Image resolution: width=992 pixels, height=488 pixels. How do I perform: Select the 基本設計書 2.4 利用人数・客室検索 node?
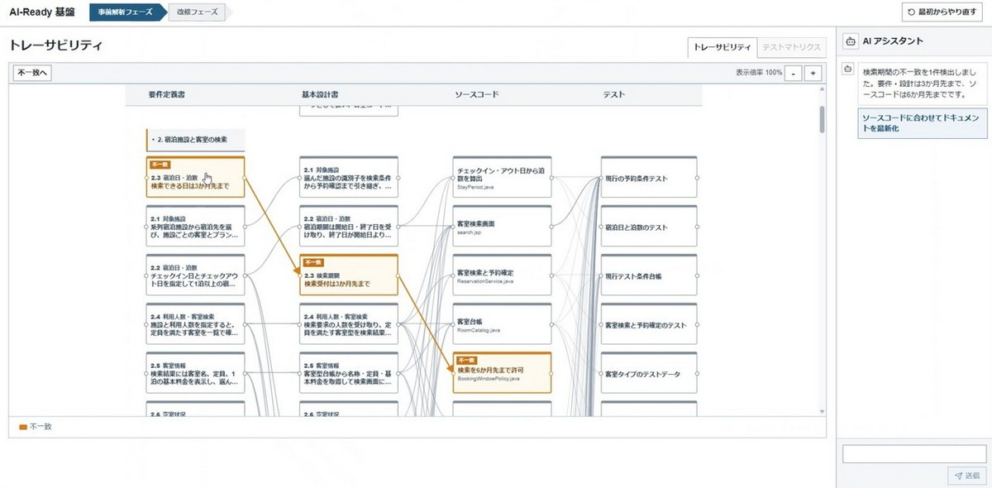pos(349,324)
